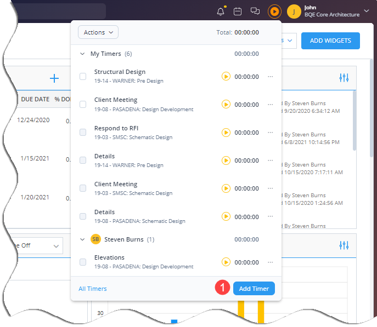The width and height of the screenshot is (377, 327).
Task: Open the calendar icon in header
Action: 238,11
